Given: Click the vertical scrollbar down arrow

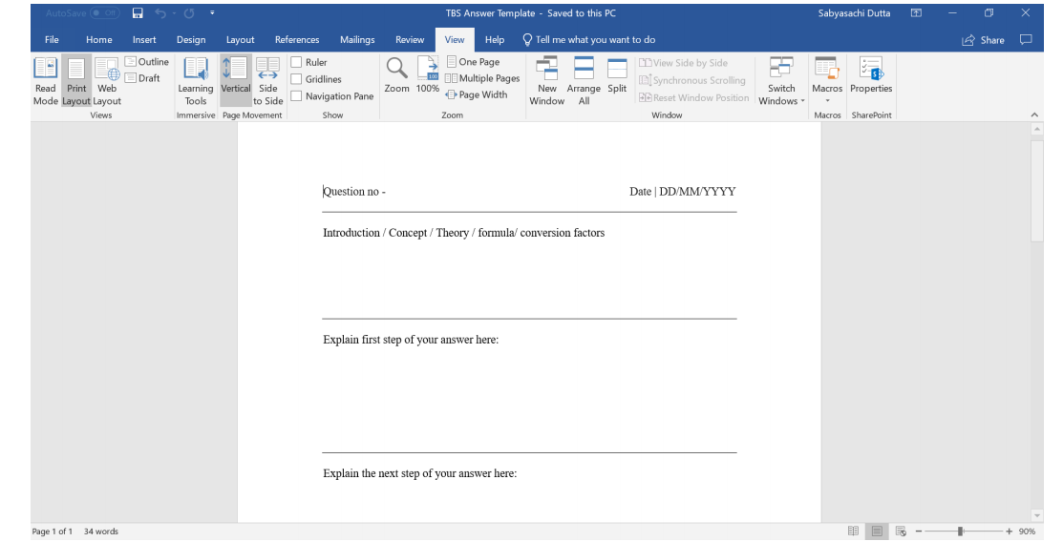Looking at the screenshot, I should pos(1036,515).
